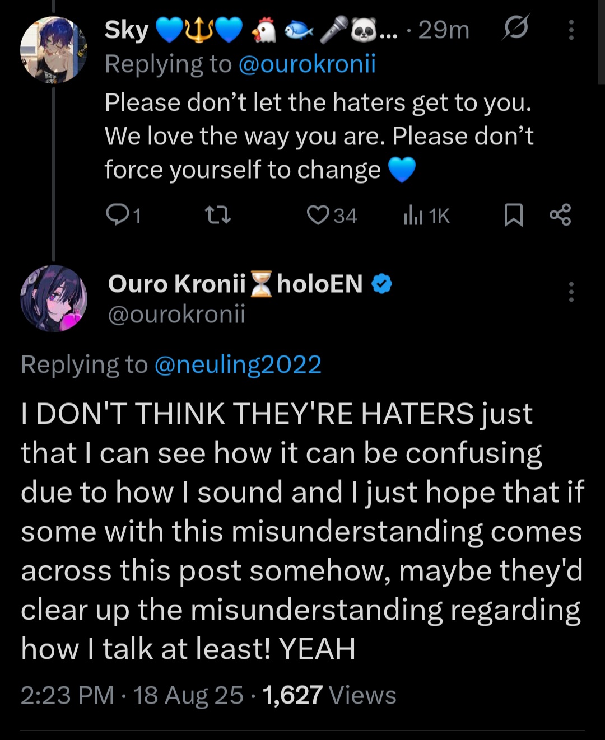Screen dimensions: 605x740
Task: Open Sky's profile picture
Action: pos(54,50)
